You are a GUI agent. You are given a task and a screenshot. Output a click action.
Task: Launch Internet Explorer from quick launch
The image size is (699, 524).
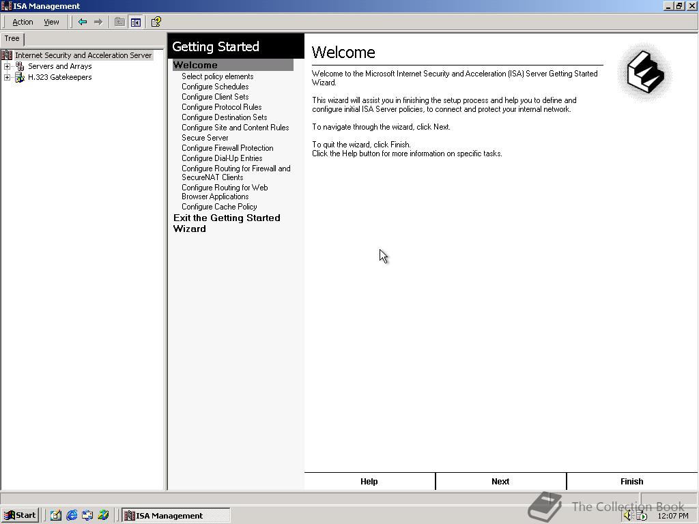tap(71, 515)
